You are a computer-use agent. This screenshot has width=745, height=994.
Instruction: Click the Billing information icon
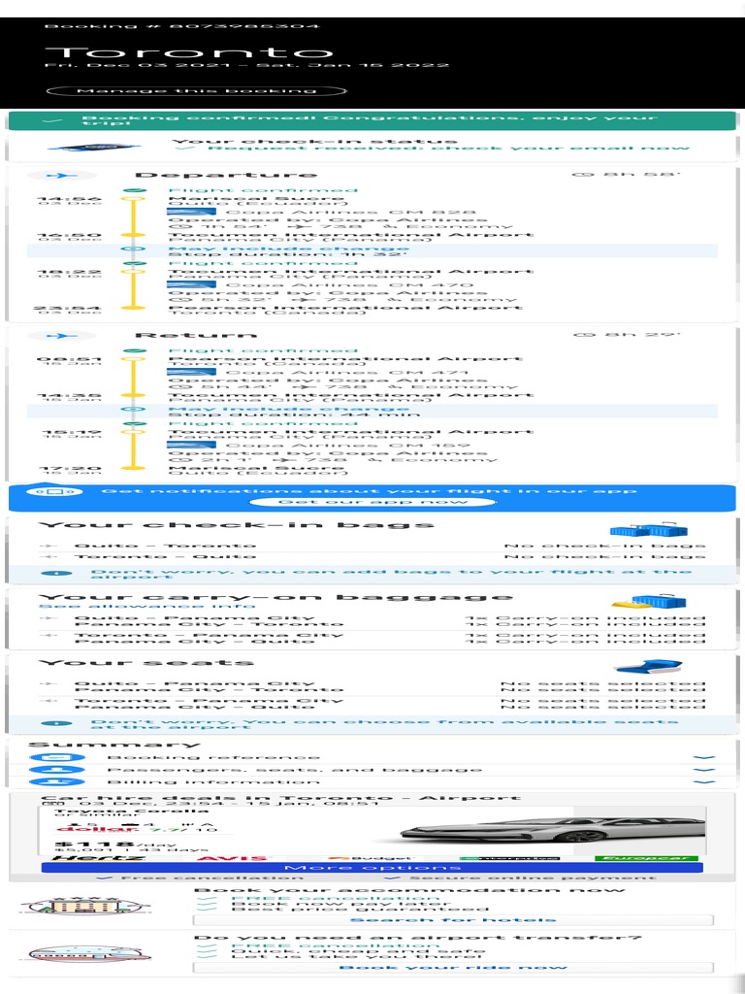click(56, 781)
